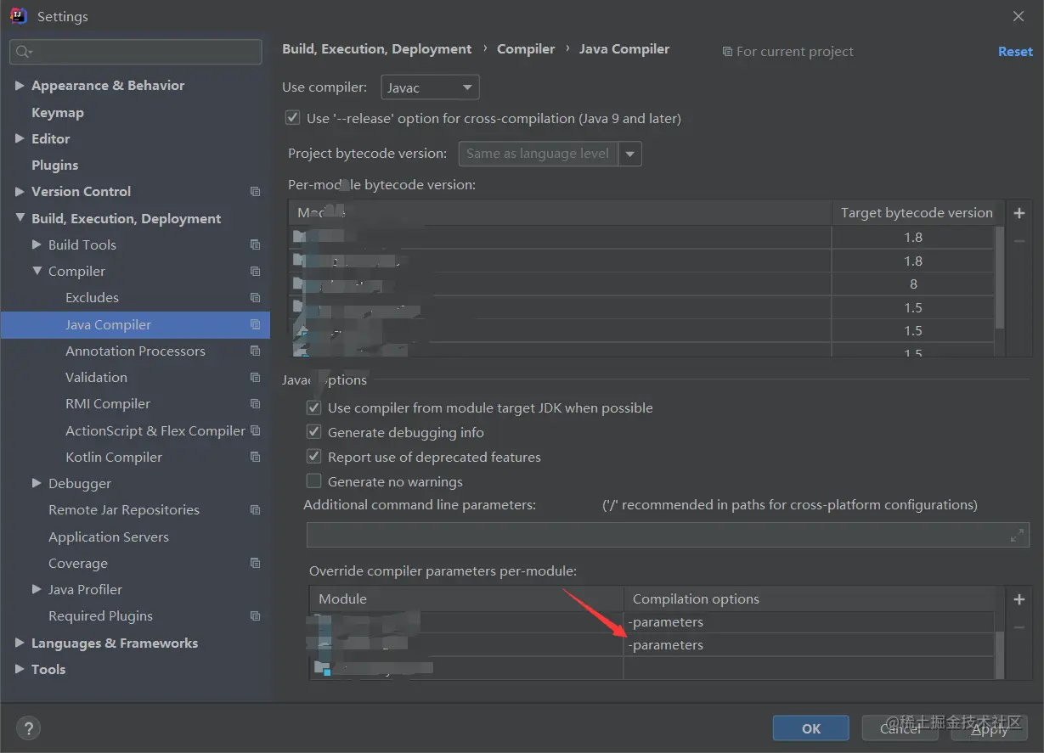Click the project-level icon next to Kotlin Compiler

(255, 457)
